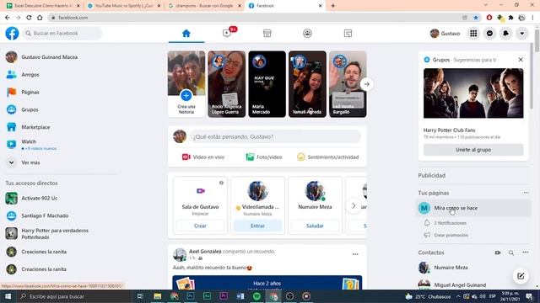Open Spotify from the Windows taskbar

[x=256, y=296]
